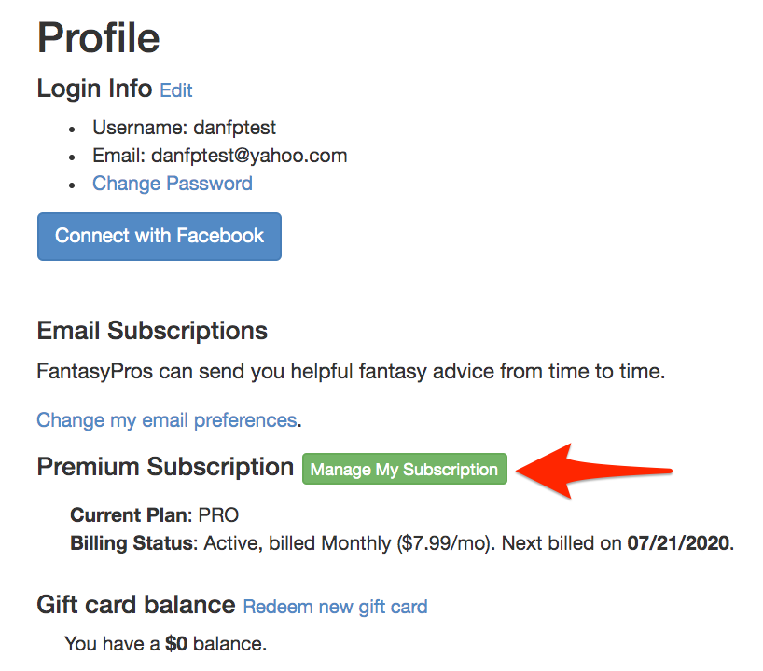
Task: Open the Change Password page
Action: (172, 184)
